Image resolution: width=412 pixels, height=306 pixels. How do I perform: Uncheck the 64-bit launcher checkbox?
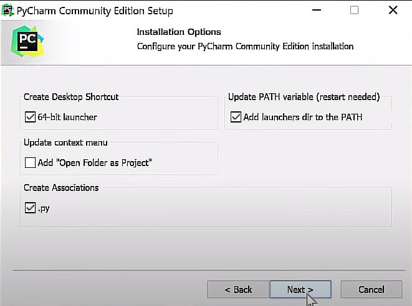pos(30,117)
